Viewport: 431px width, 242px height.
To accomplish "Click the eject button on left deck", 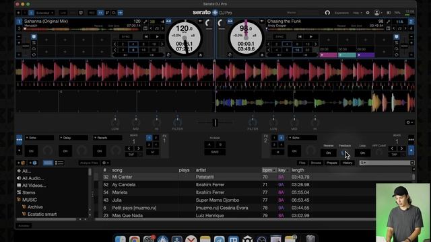I will pos(201,55).
